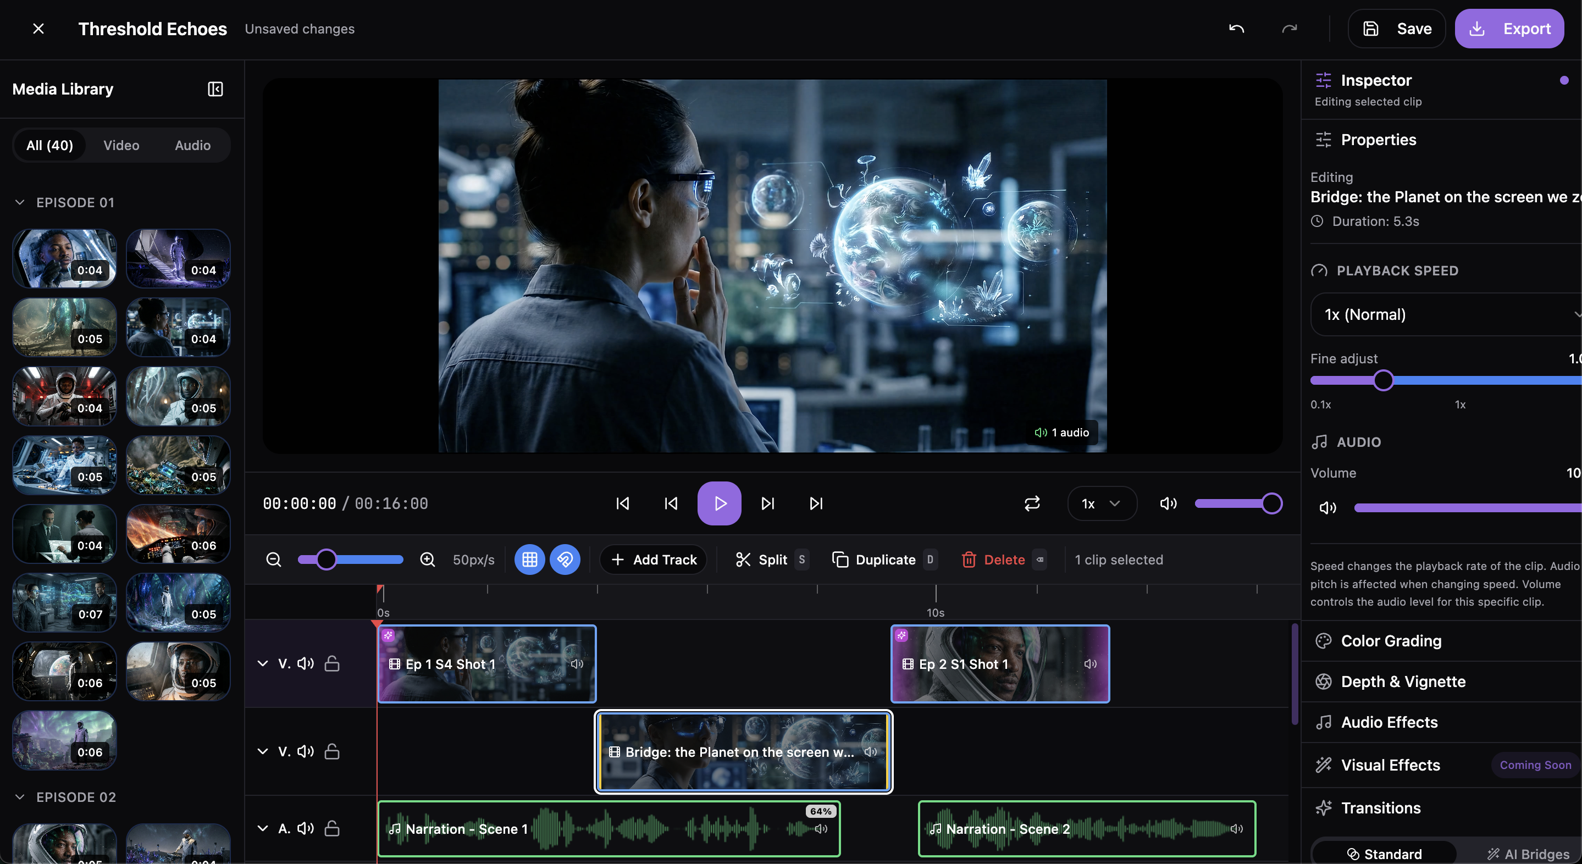Screen dimensions: 1582x864
Task: Collapse the Media Library panel icon
Action: 215,89
